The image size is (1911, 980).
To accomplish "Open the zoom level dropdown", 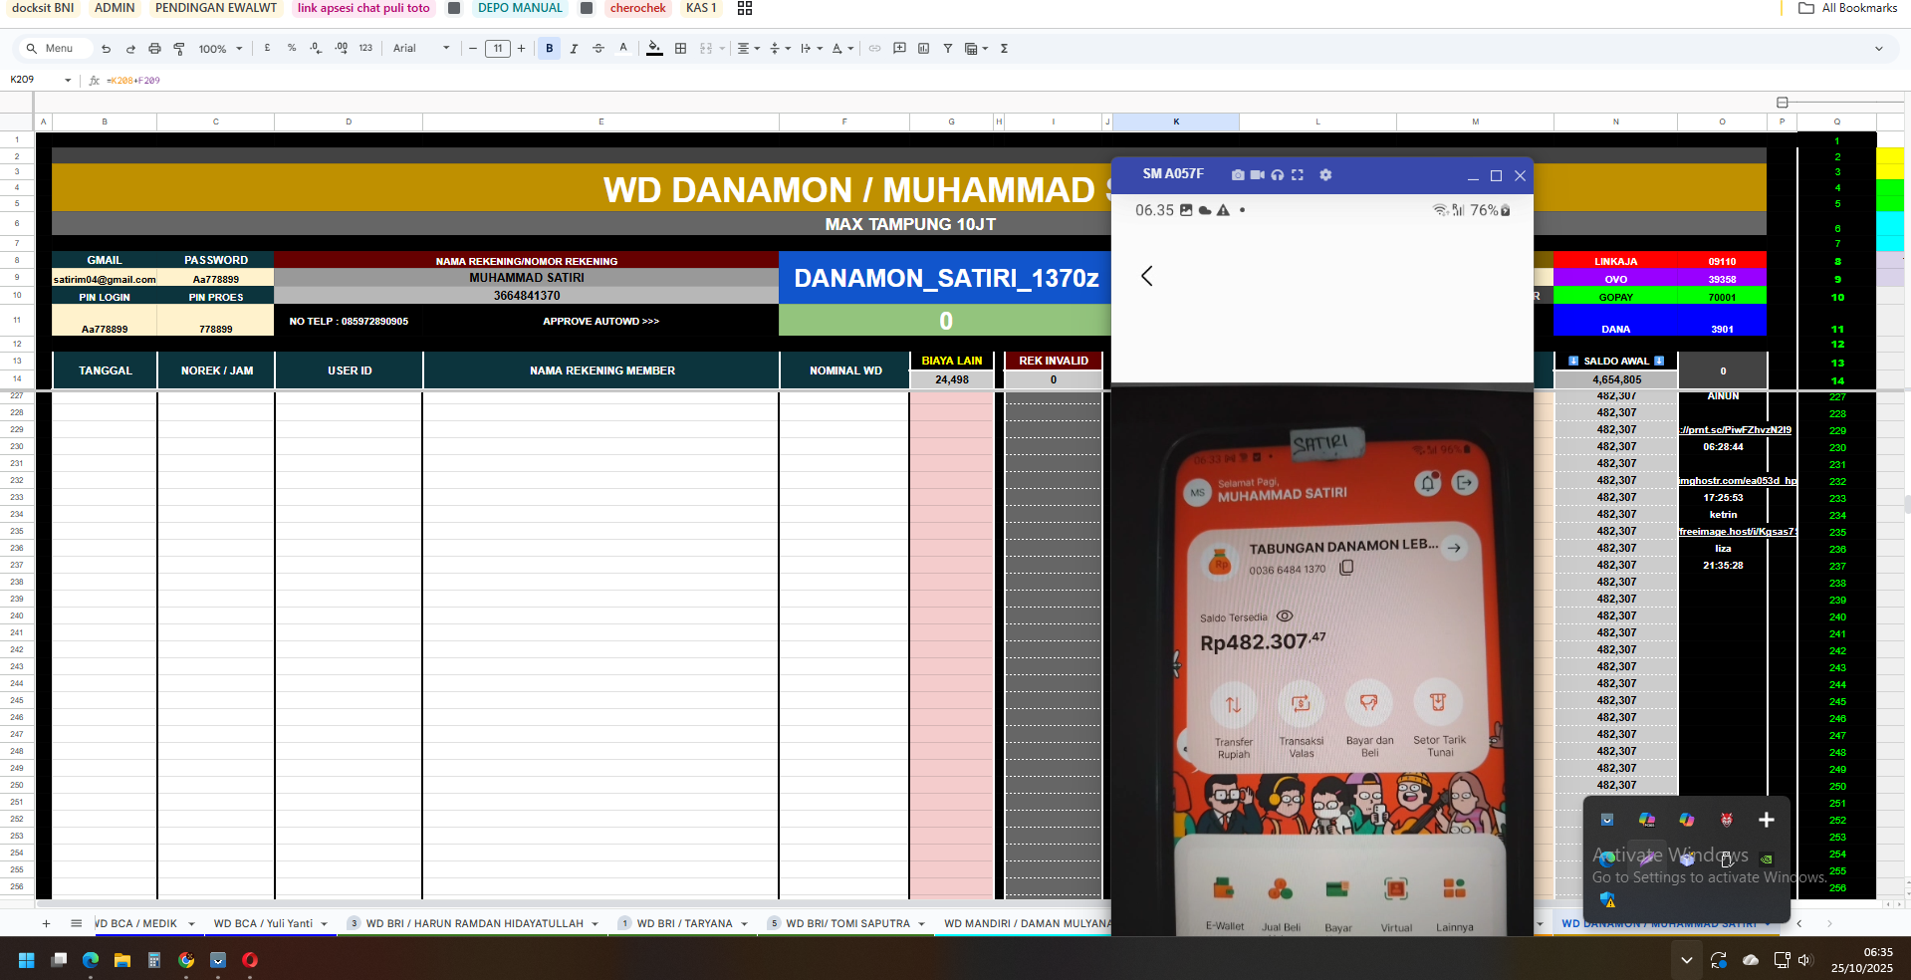I will pos(220,49).
